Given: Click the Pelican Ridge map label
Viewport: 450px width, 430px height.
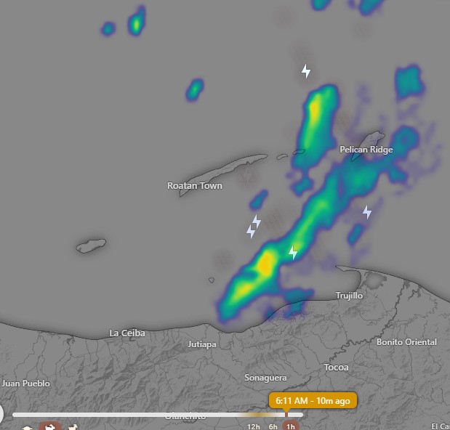Looking at the screenshot, I should tap(366, 150).
